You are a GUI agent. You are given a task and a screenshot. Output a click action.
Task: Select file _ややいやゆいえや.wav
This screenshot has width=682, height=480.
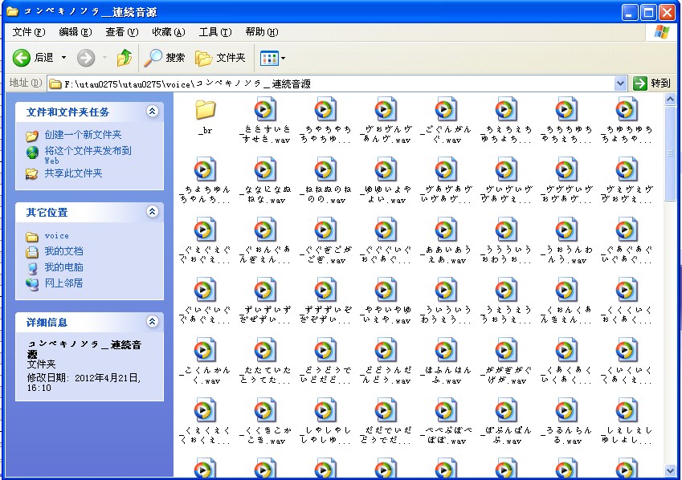click(x=386, y=301)
